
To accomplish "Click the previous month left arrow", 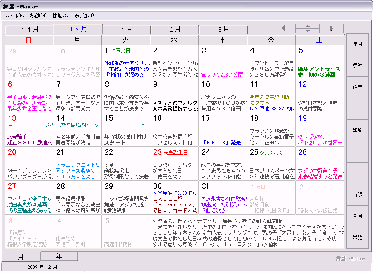I will coord(284,29).
